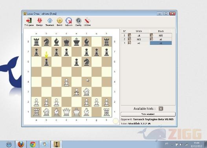This screenshot has height=148, width=207.
Task: Select the black king on e8
Action: [77, 42]
